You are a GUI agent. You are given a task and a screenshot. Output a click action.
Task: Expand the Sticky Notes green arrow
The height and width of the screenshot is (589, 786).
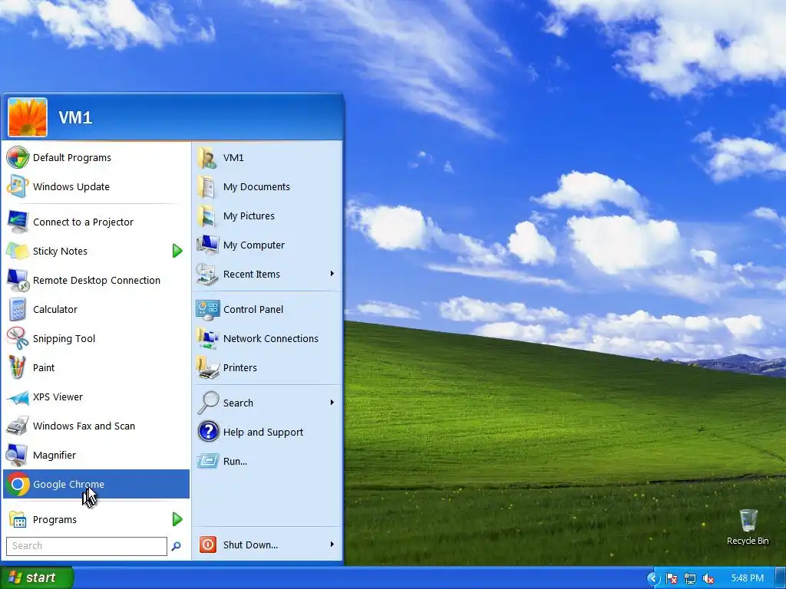point(177,251)
